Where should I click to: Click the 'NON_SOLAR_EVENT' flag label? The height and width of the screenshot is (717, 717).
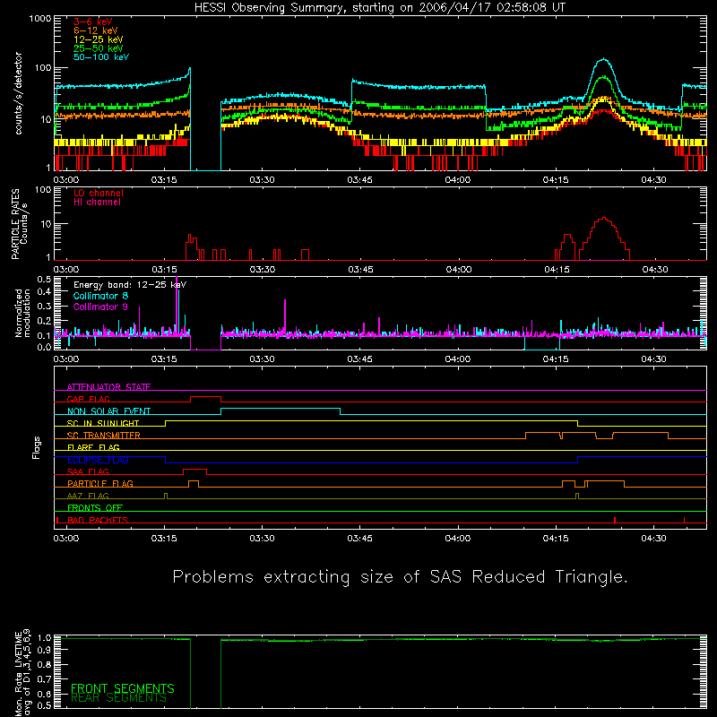pos(108,411)
